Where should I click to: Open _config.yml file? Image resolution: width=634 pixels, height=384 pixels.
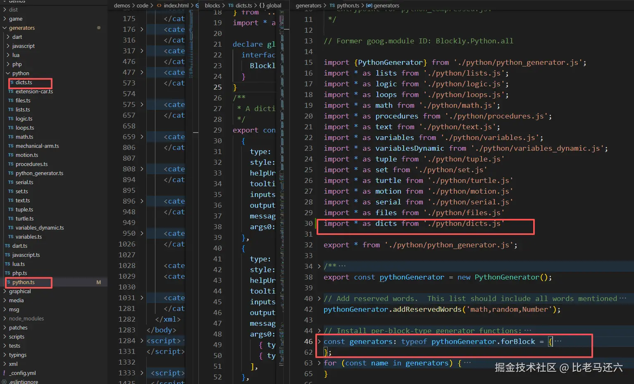tap(23, 373)
